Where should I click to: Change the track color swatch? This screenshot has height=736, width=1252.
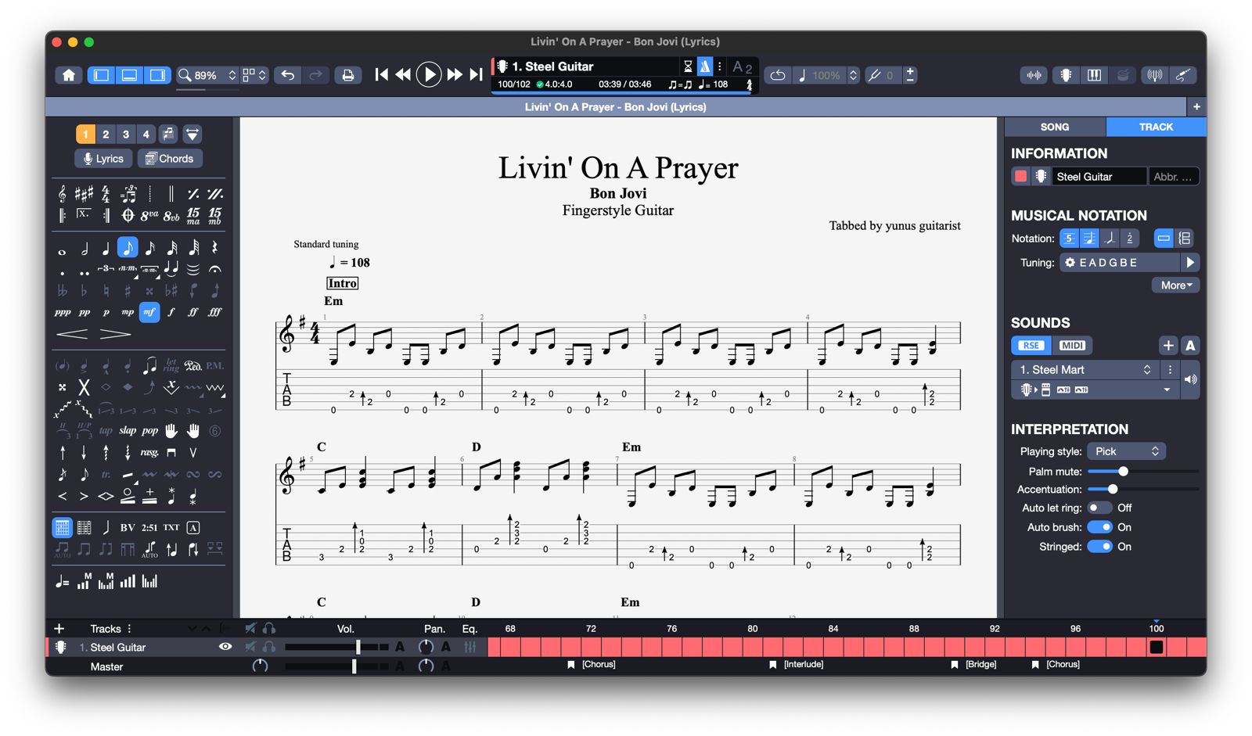[1020, 176]
